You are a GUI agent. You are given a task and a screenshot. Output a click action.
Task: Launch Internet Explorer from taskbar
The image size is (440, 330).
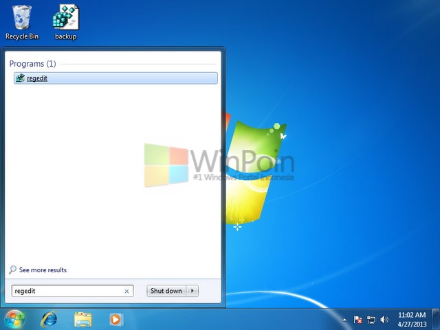point(49,319)
